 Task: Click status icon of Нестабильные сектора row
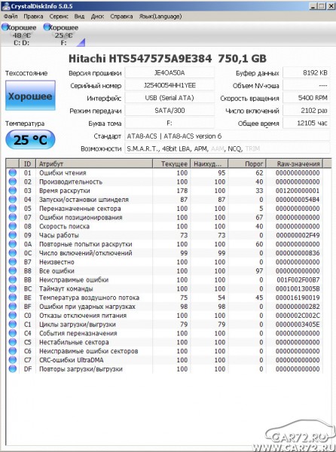click(x=12, y=342)
